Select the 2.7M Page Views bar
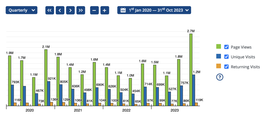The width and height of the screenshot is (264, 116). [x=191, y=69]
